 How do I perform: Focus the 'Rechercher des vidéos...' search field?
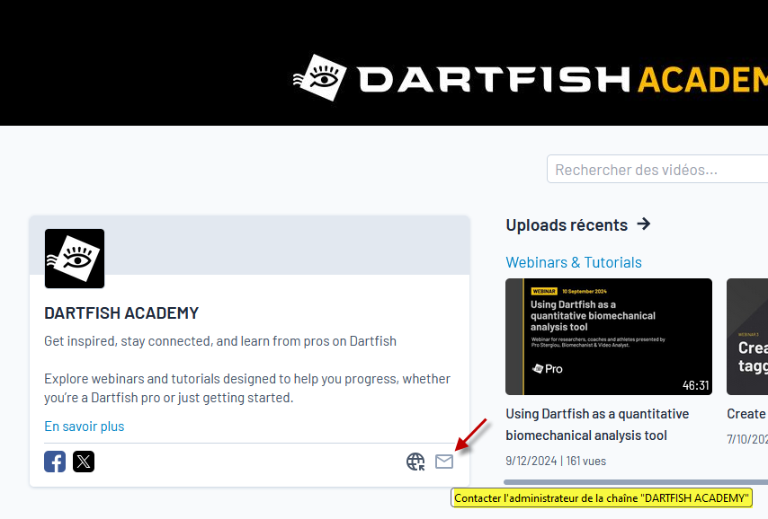pos(657,169)
